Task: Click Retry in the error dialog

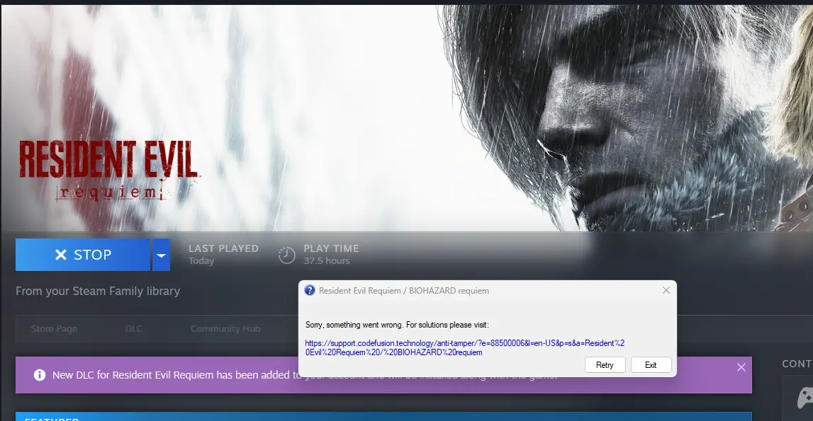Action: 605,365
